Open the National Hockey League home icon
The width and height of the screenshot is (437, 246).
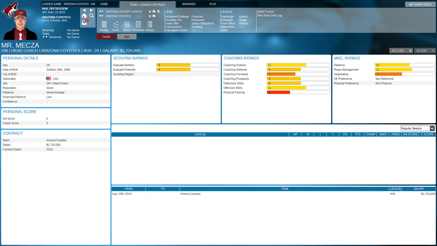[x=154, y=12]
